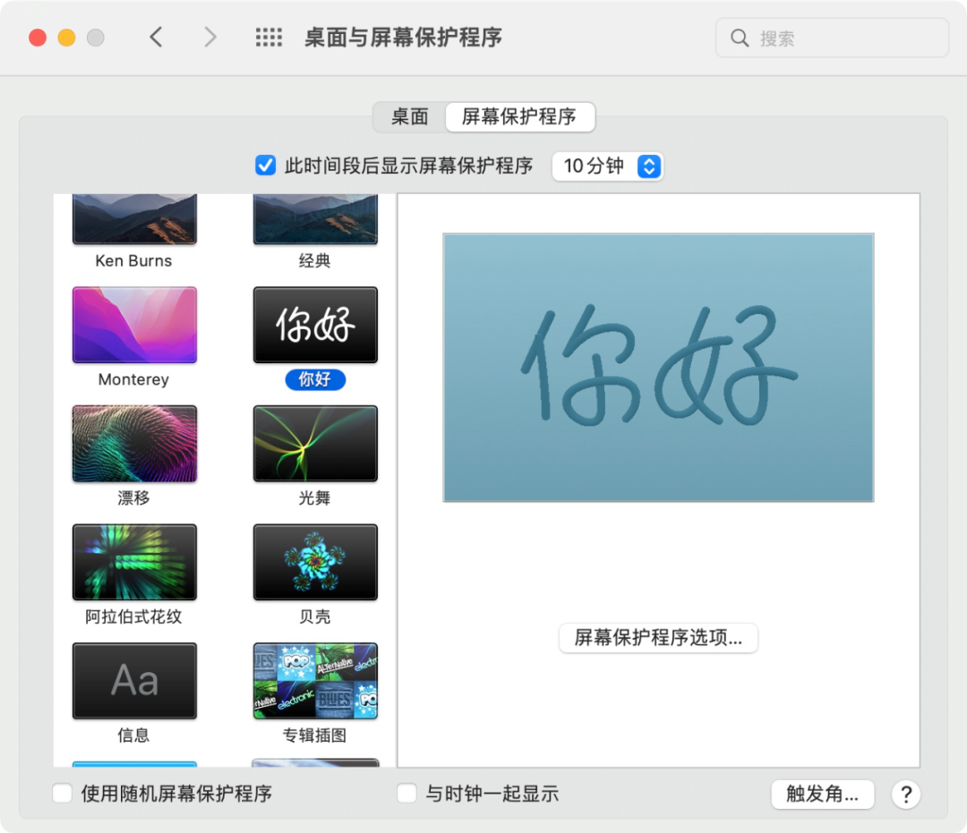
Task: Open the 屏幕保护程序 tab
Action: point(519,116)
